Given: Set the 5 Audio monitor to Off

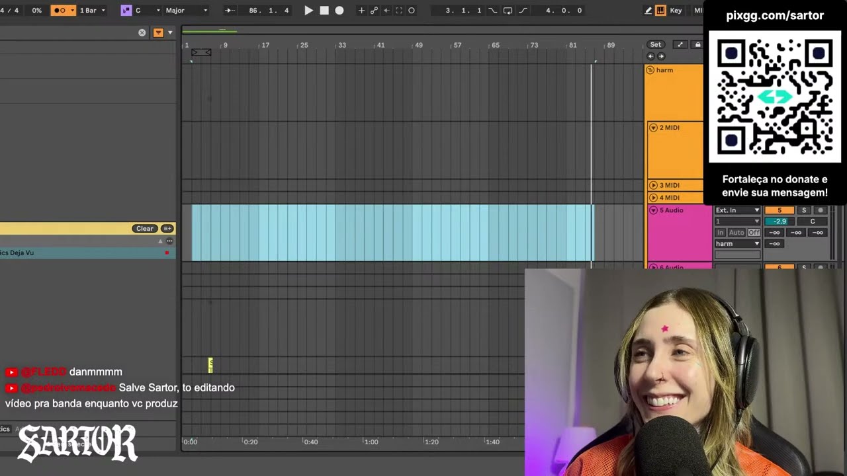Looking at the screenshot, I should [x=754, y=233].
